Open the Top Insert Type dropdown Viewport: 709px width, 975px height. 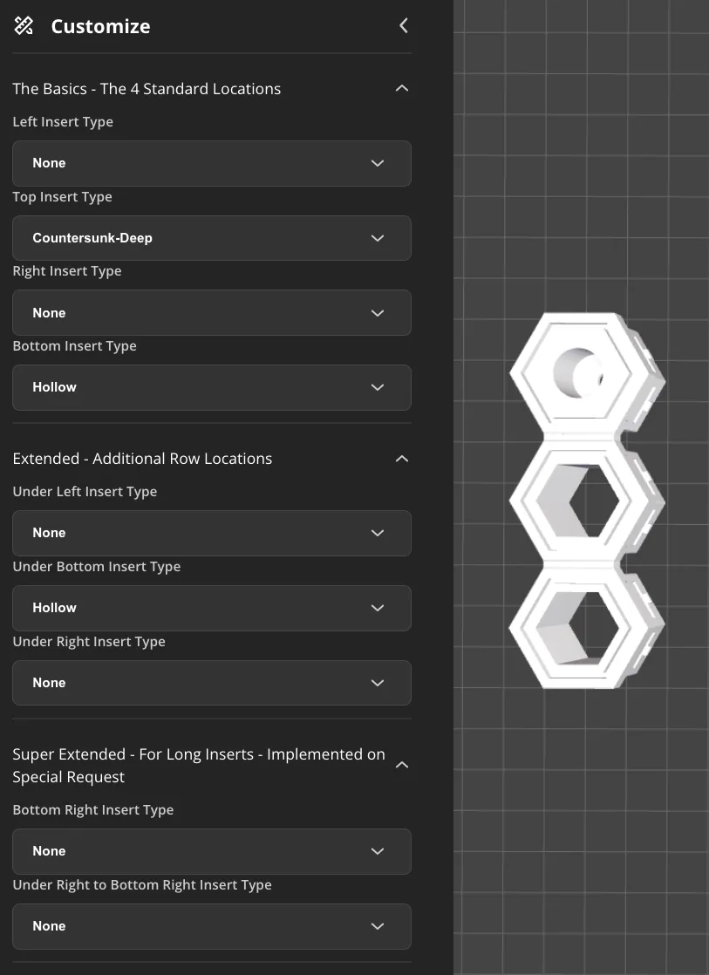point(211,237)
